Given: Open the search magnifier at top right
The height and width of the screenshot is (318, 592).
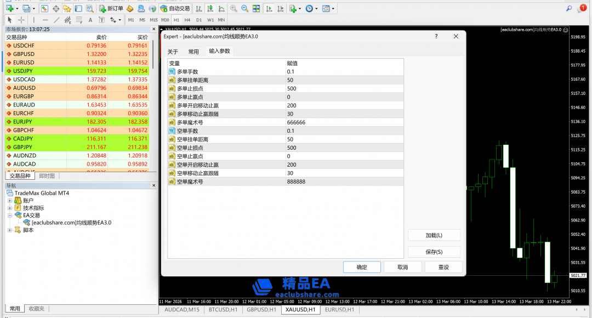Looking at the screenshot, I should (x=568, y=8).
